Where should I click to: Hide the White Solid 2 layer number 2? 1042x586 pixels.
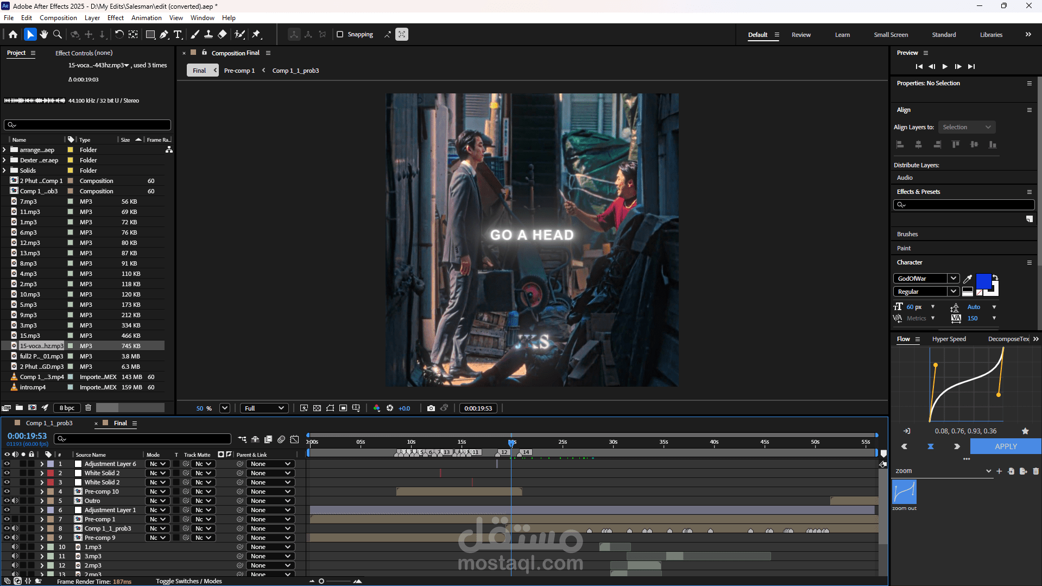(7, 473)
